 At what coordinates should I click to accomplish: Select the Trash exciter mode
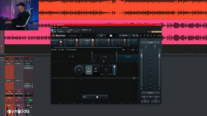(x=95, y=70)
